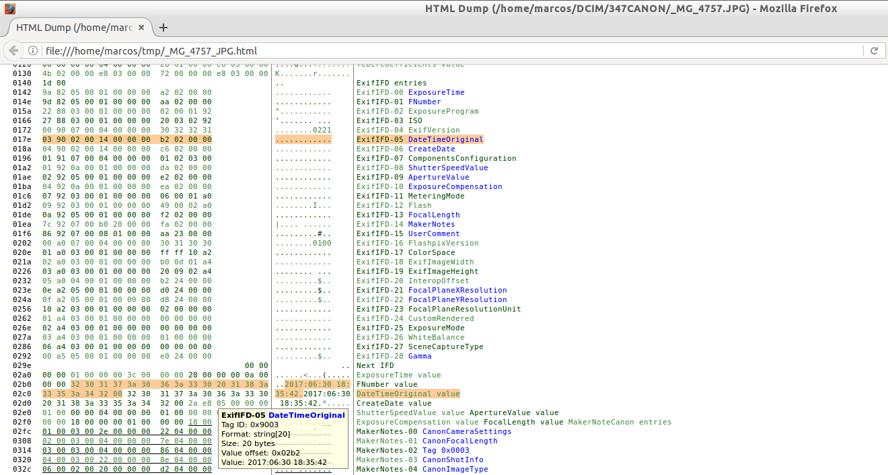Select the ExifIFD-12 Flash entry
888x475 pixels.
pyautogui.click(x=394, y=206)
